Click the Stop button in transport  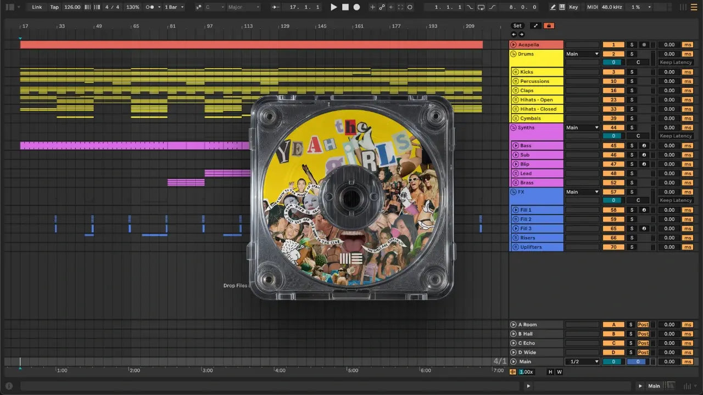click(x=345, y=7)
